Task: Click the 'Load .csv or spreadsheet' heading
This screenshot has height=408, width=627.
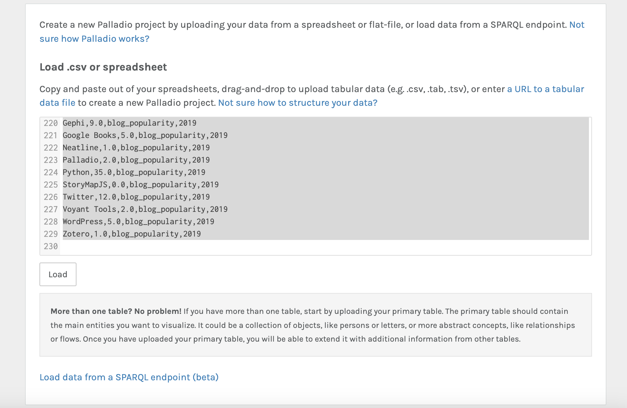Action: tap(103, 67)
